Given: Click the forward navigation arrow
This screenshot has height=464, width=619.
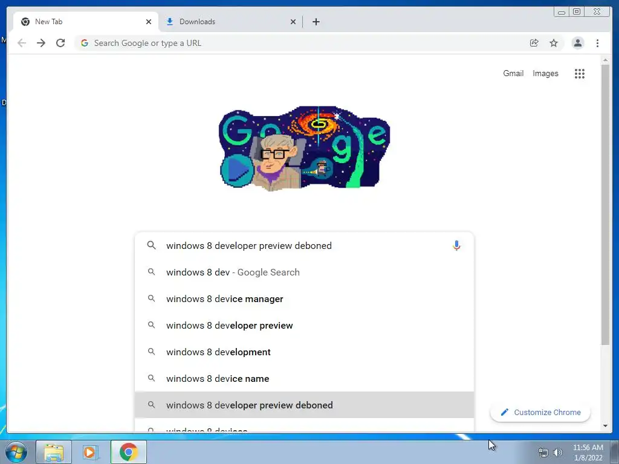Looking at the screenshot, I should pyautogui.click(x=41, y=43).
